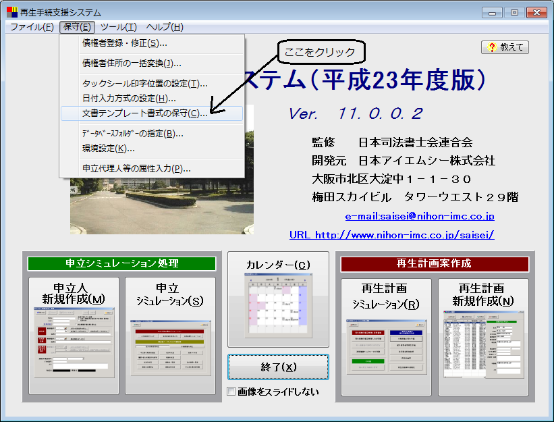Launch 再生計画シミュレーション(R) thumbnail button
The width and height of the screenshot is (554, 422).
click(x=385, y=336)
